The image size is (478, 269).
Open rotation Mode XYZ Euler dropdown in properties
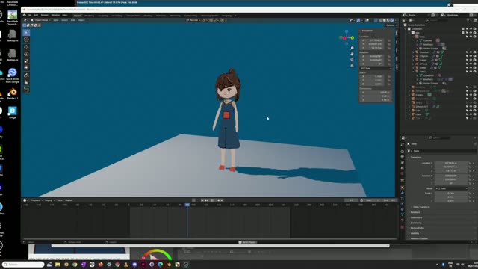[451, 188]
